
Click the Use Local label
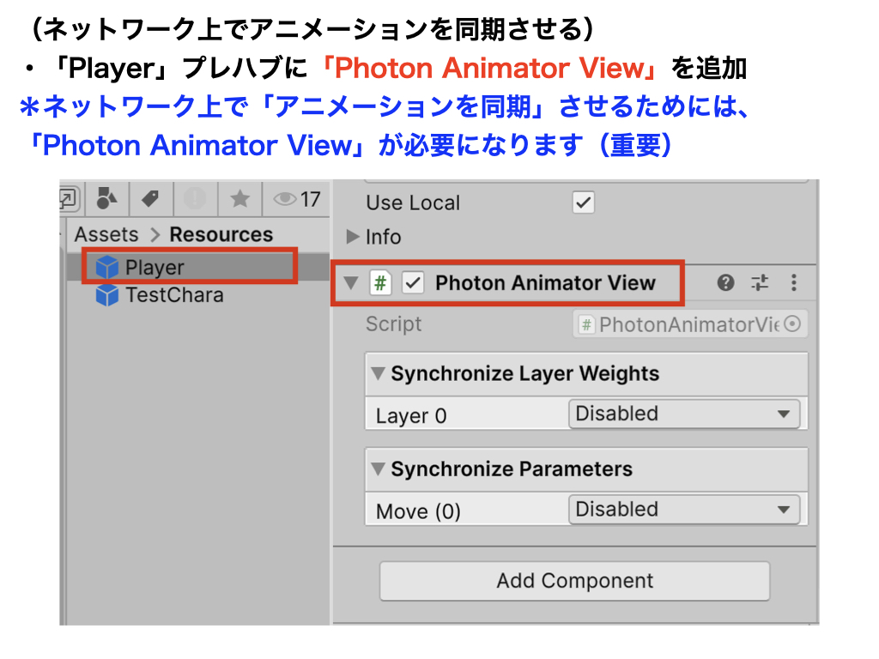tap(413, 203)
